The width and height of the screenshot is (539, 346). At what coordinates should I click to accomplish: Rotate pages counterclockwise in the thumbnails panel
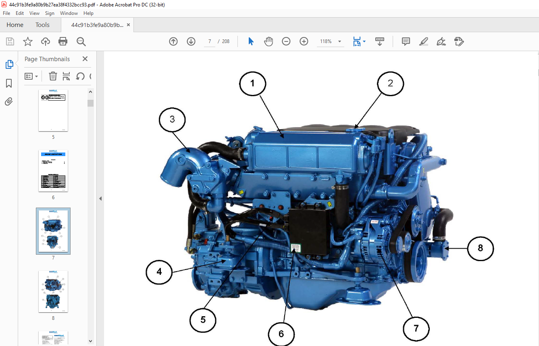click(x=80, y=76)
